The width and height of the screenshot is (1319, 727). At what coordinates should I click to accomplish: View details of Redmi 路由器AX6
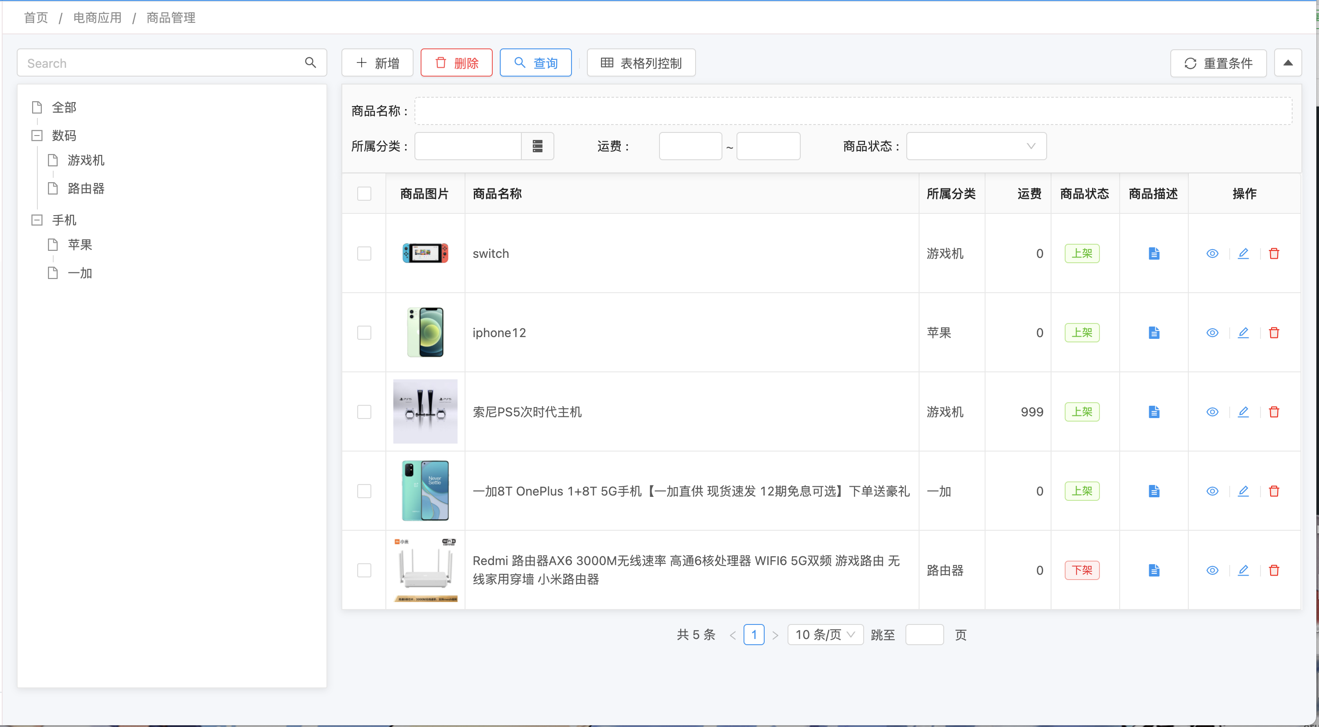[x=1212, y=570]
